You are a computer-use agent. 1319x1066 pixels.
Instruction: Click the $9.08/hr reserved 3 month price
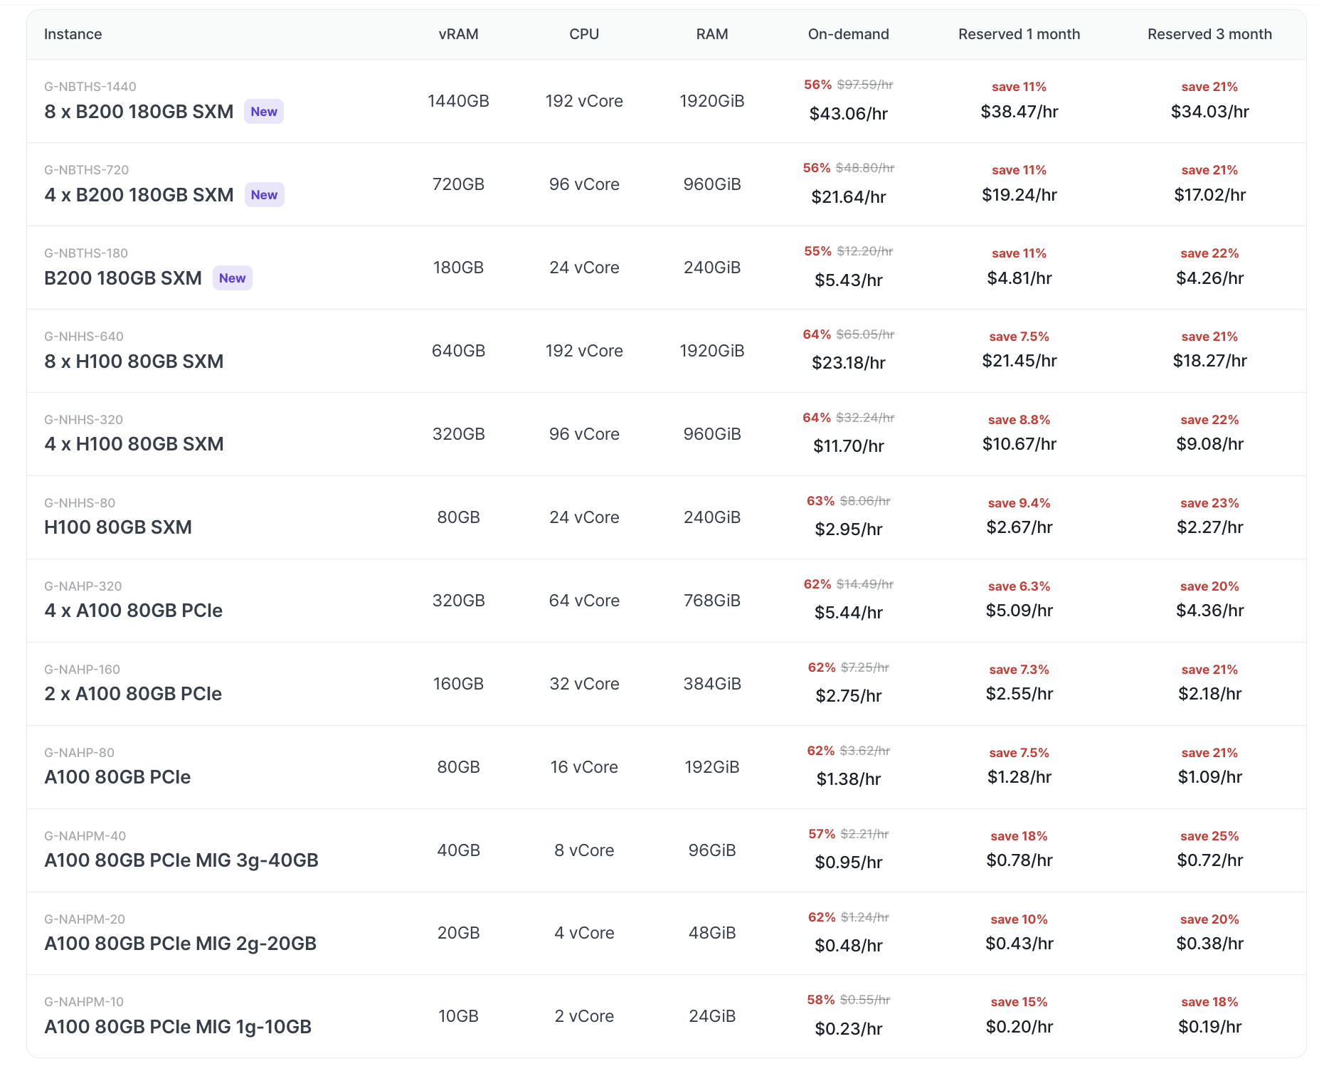(x=1209, y=444)
